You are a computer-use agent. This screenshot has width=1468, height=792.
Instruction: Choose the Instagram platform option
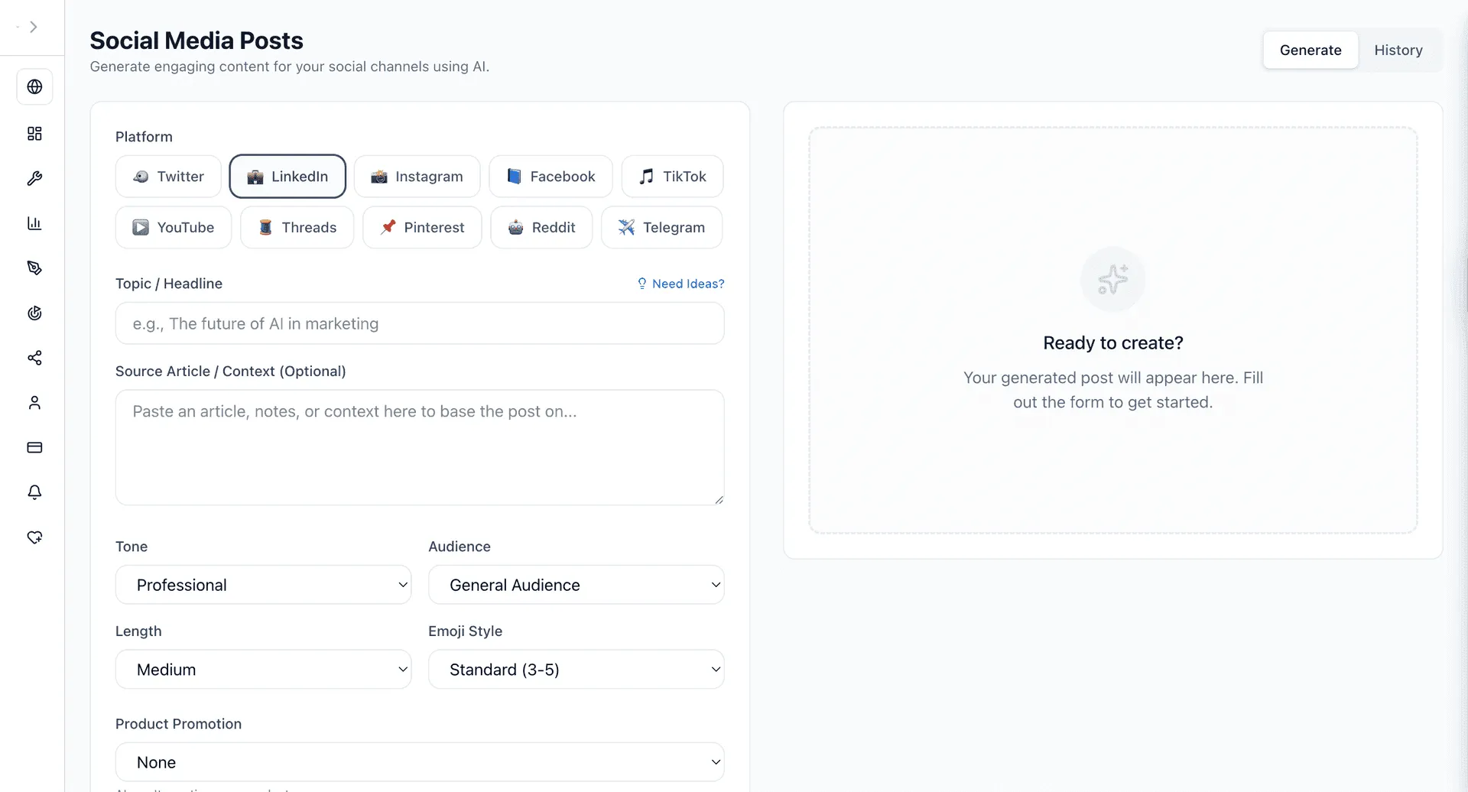click(x=417, y=177)
